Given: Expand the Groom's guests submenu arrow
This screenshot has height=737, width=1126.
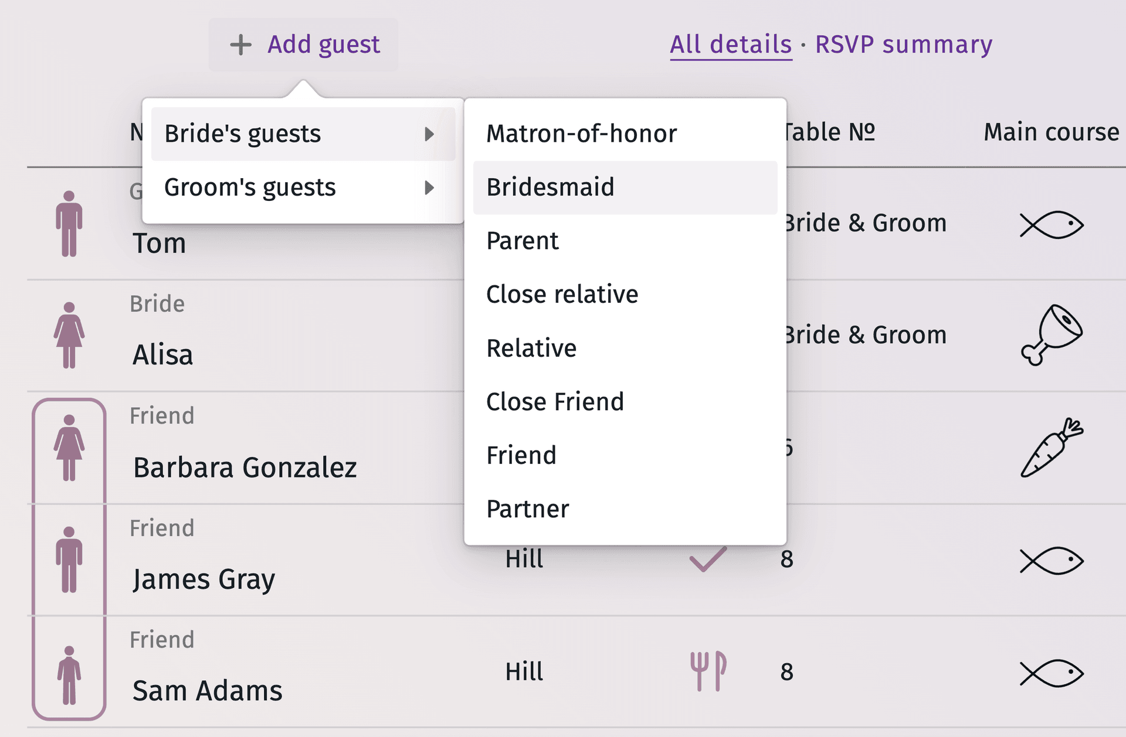Looking at the screenshot, I should coord(430,187).
